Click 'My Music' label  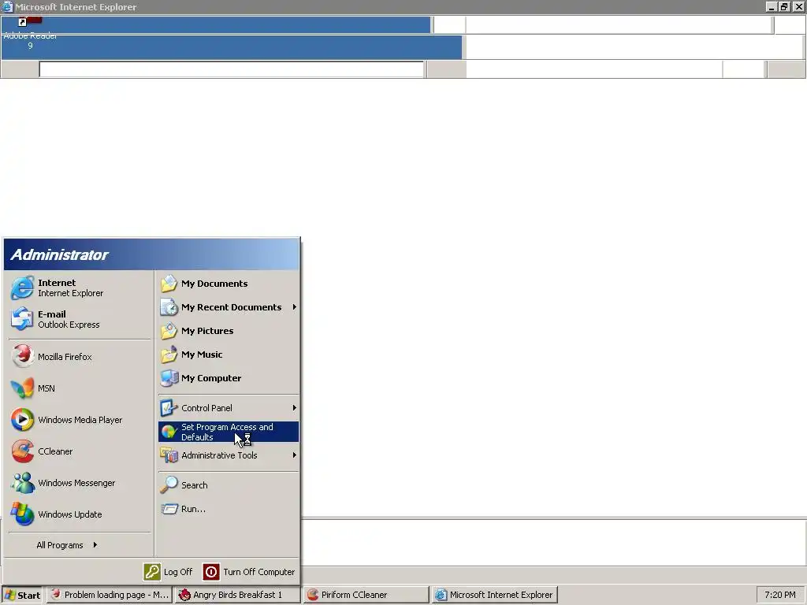pyautogui.click(x=202, y=354)
